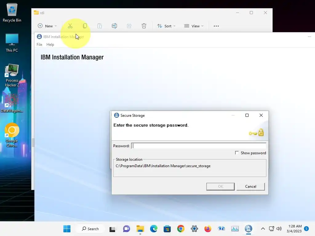
Task: Select the Google Chrome desktop shortcut
Action: click(x=12, y=135)
